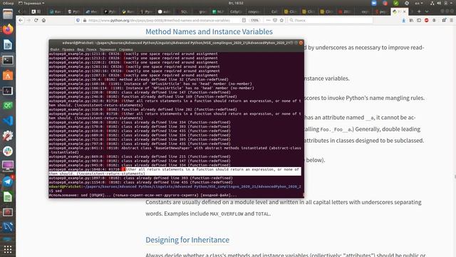Launch LibreOffice Writer from the dock

pos(8,44)
